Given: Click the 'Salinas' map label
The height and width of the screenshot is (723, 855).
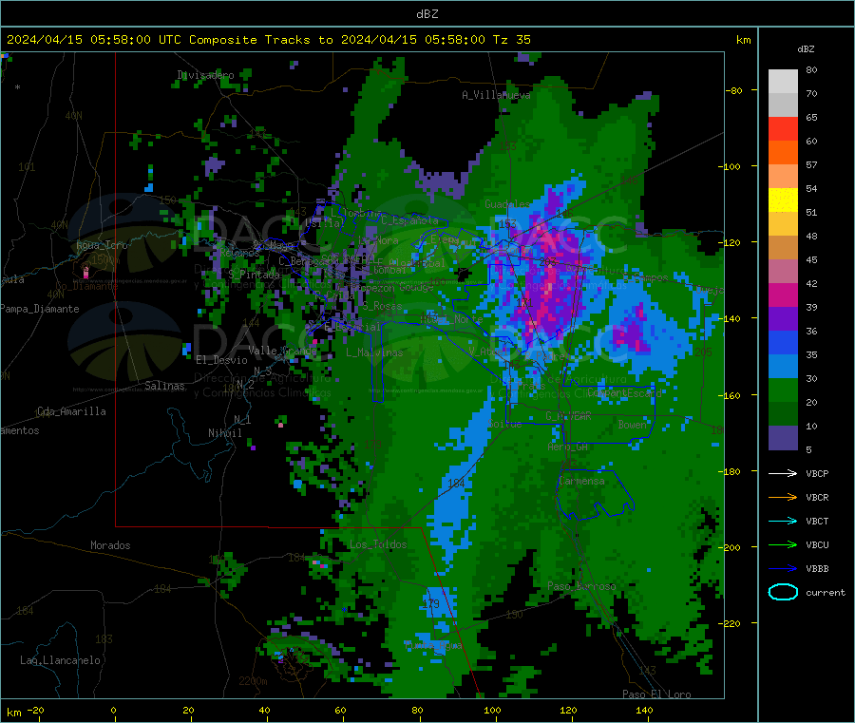Looking at the screenshot, I should pos(164,386).
